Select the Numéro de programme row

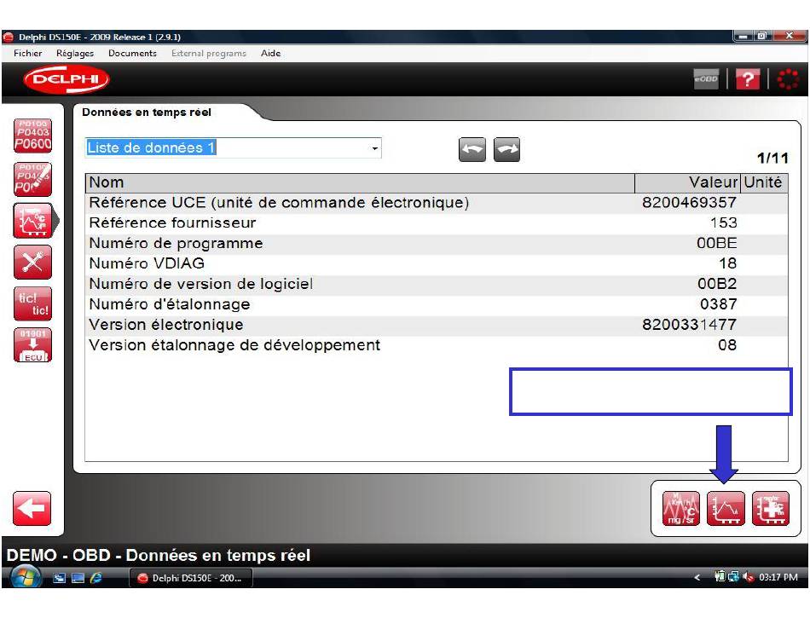(437, 243)
